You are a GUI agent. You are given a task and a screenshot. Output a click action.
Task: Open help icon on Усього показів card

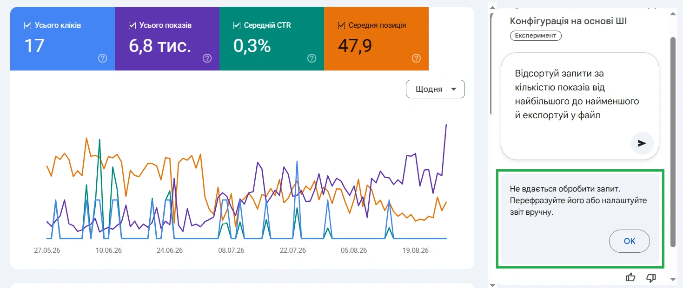click(x=207, y=58)
